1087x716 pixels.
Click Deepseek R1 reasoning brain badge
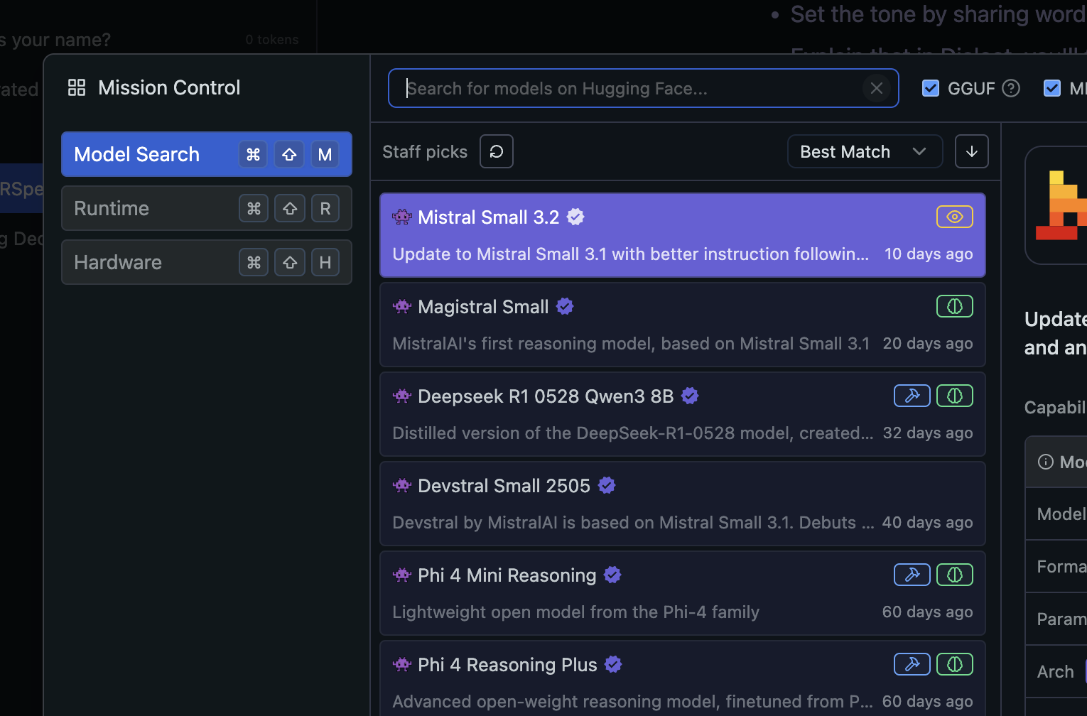[955, 396]
